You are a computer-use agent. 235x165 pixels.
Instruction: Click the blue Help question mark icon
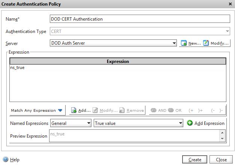[x=6, y=159]
